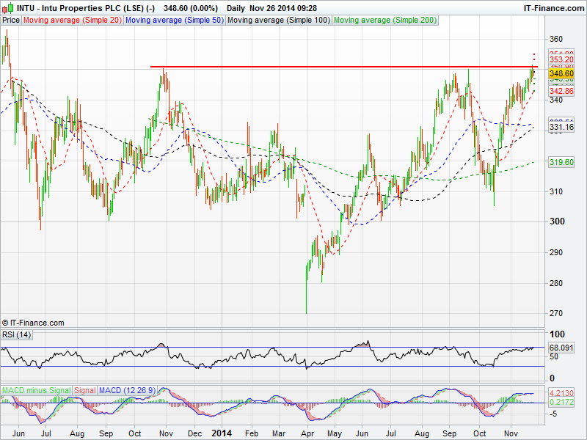Click the RSI (14) indicator label
Image resolution: width=587 pixels, height=440 pixels.
[16, 334]
